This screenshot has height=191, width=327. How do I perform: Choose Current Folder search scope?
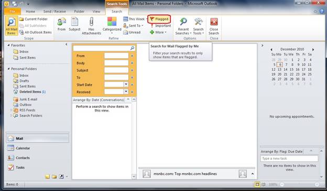[x=34, y=19]
